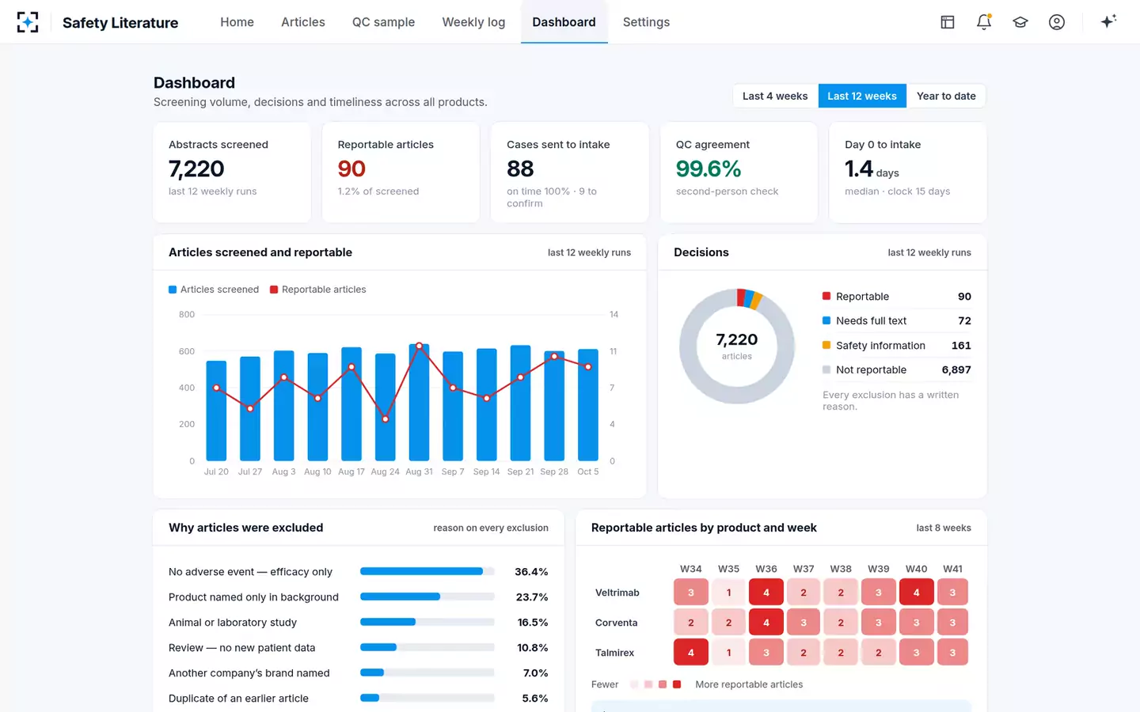Select Safety information in Decisions legend
1140x712 pixels.
(897, 346)
